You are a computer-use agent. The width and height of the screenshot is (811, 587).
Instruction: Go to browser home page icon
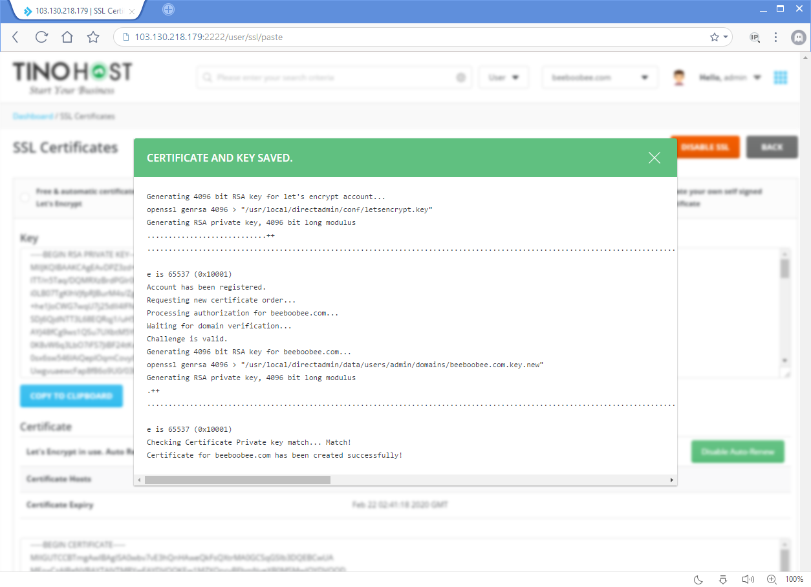tap(67, 37)
